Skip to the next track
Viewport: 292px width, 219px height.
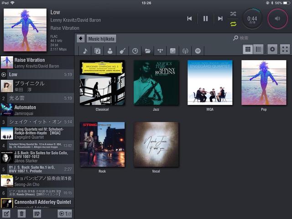220,18
